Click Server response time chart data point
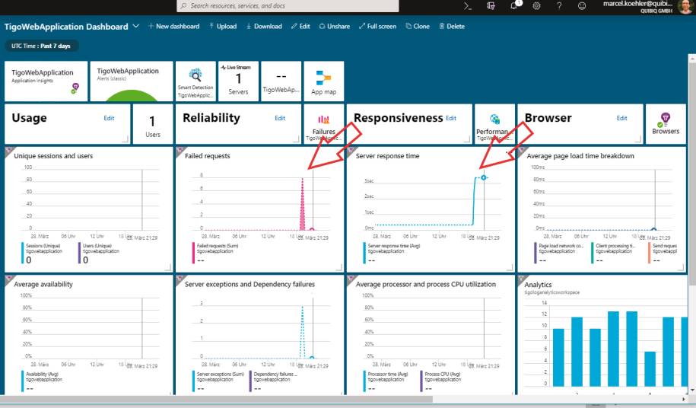The height and width of the screenshot is (408, 696). coord(484,177)
